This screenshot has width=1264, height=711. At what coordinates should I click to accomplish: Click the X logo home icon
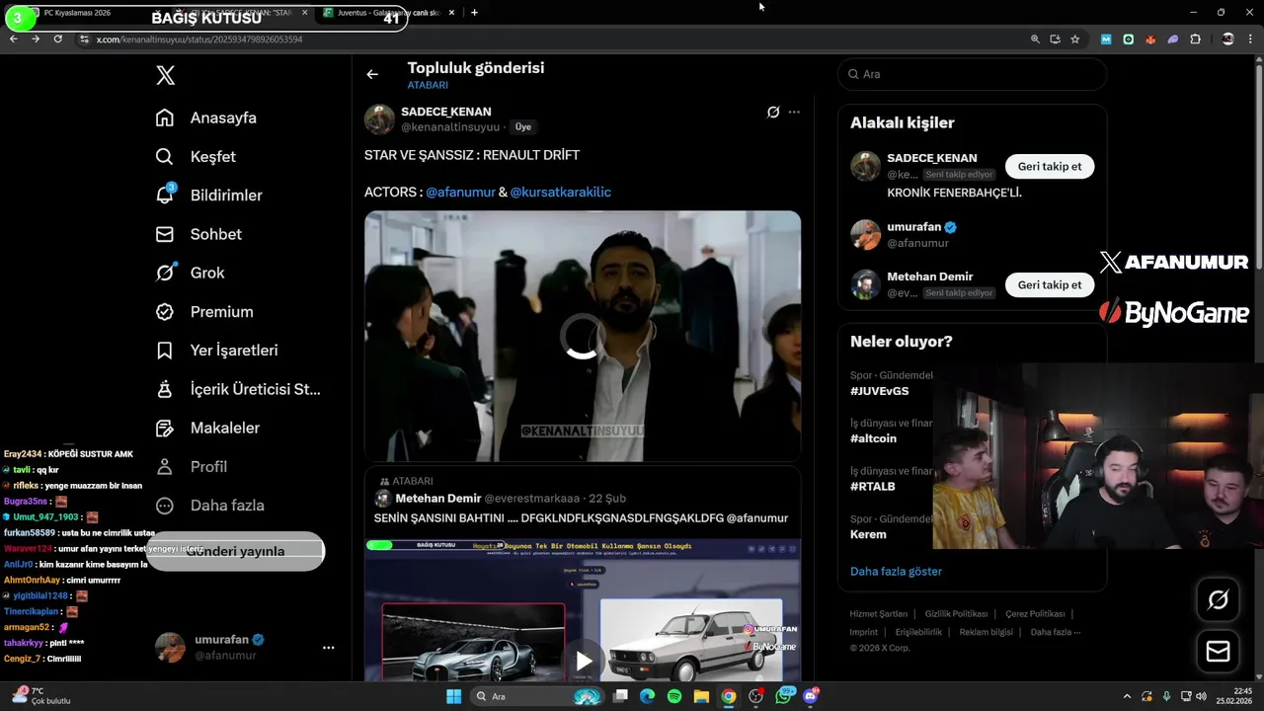click(x=166, y=75)
